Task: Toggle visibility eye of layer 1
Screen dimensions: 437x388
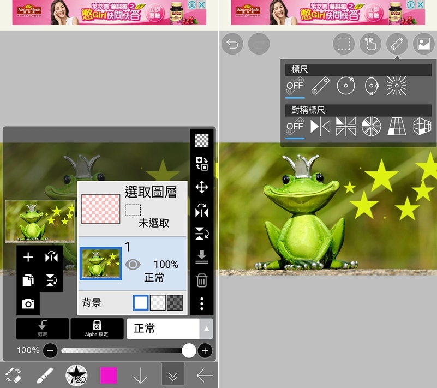Action: 133,265
